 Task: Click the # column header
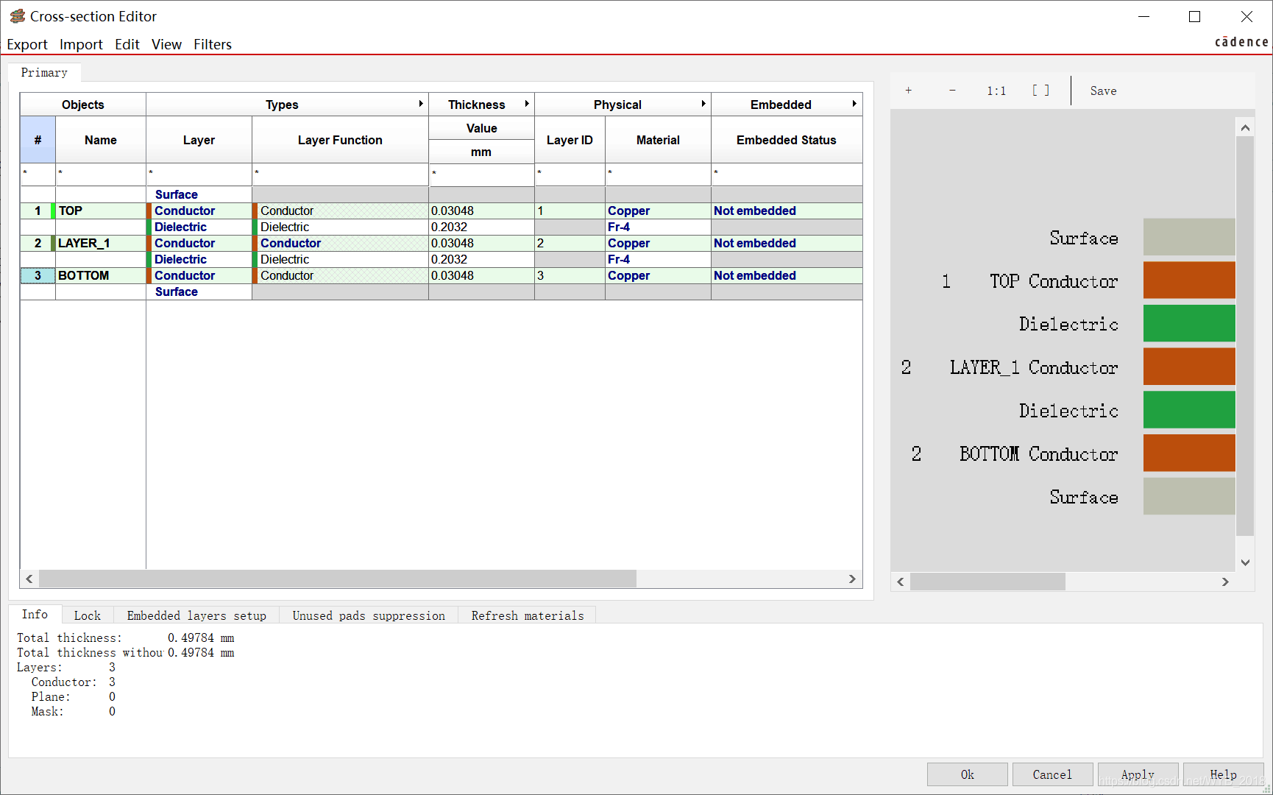[38, 140]
